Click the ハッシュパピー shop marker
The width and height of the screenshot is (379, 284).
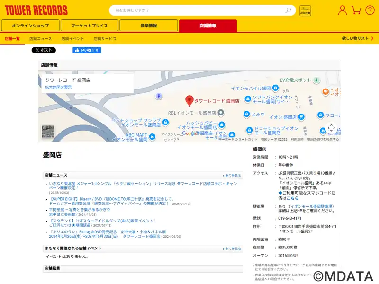[222, 125]
